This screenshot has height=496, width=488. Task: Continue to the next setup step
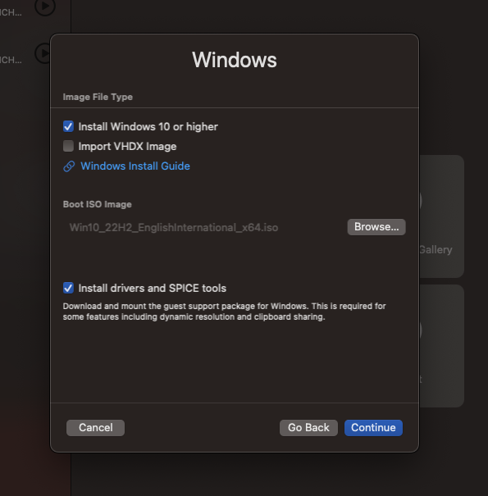(373, 428)
